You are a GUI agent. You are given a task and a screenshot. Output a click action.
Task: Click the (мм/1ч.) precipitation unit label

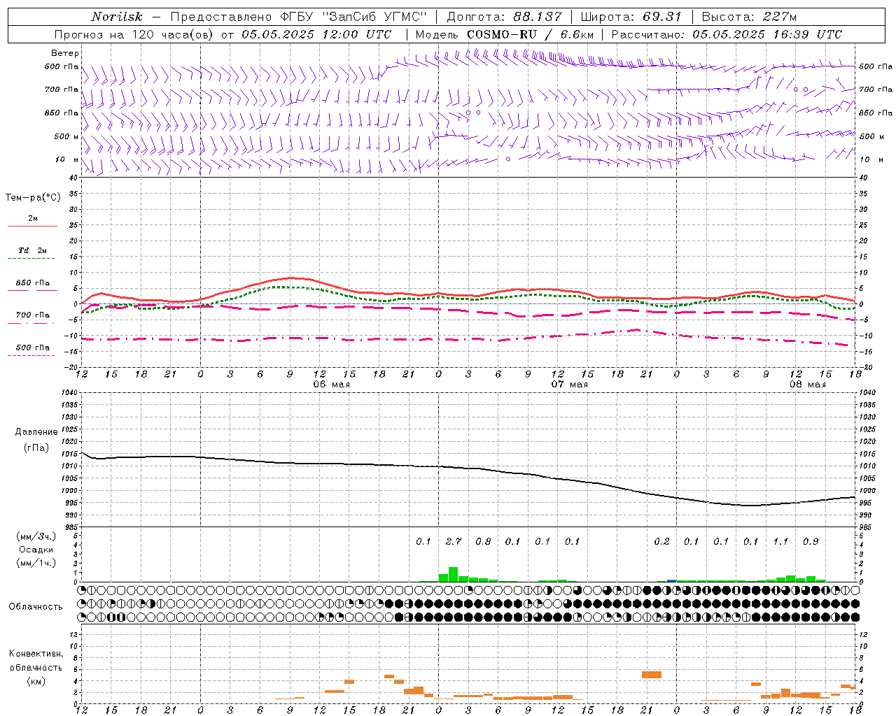pyautogui.click(x=36, y=563)
